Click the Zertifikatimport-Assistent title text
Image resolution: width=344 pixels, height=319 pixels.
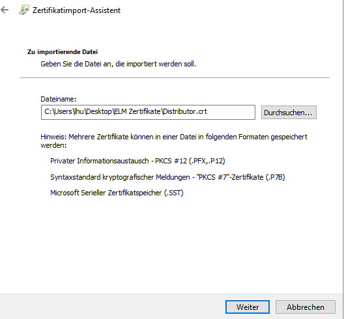coord(76,10)
